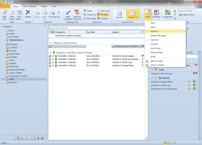This screenshot has width=202, height=145.
Task: Select Sample Messages in the Move menu
Action: click(x=165, y=35)
